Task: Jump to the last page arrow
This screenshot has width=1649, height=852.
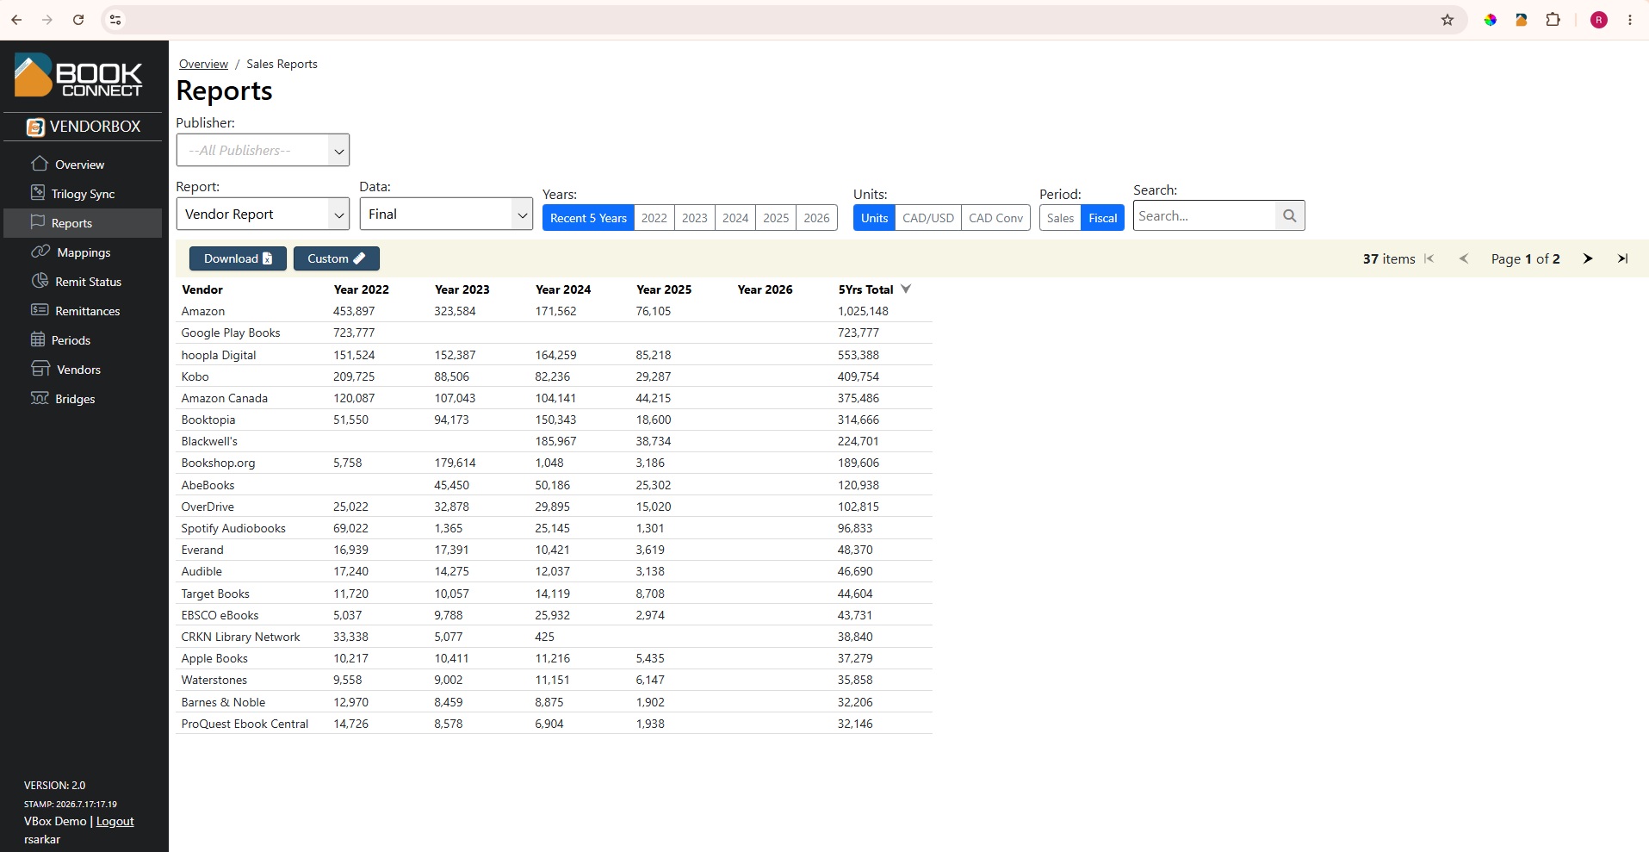Action: [x=1623, y=258]
